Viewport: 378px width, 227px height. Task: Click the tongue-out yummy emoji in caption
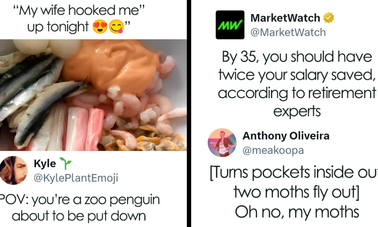[116, 26]
